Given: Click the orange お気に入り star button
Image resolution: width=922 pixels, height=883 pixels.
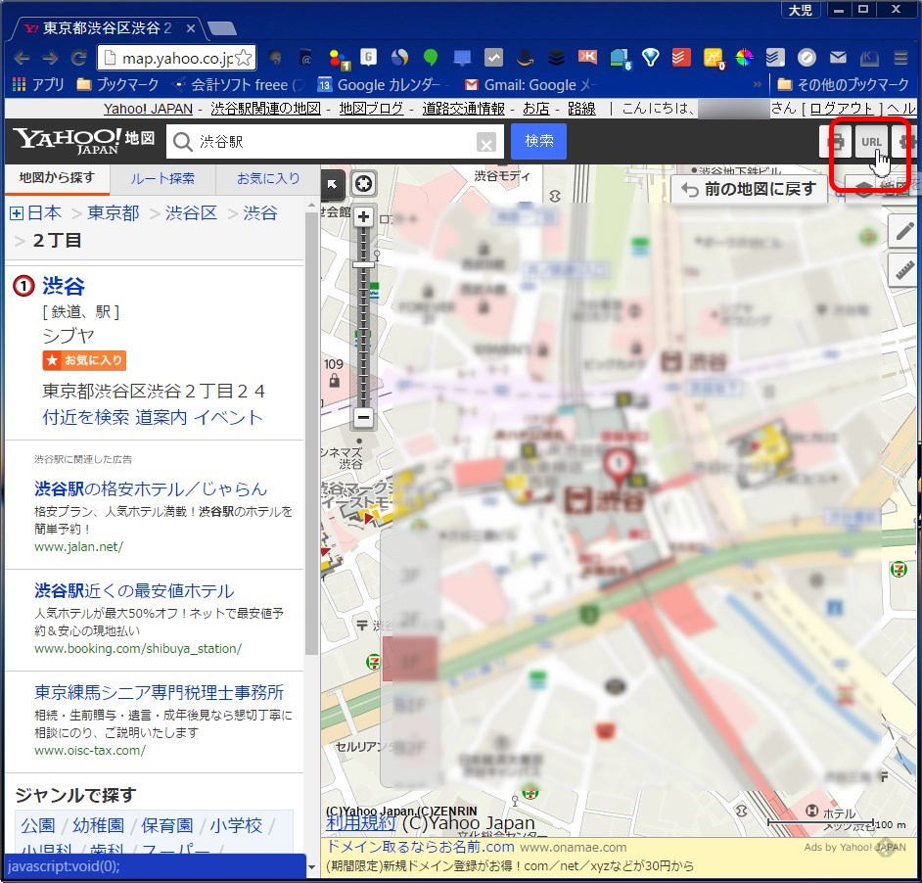Looking at the screenshot, I should [x=84, y=360].
